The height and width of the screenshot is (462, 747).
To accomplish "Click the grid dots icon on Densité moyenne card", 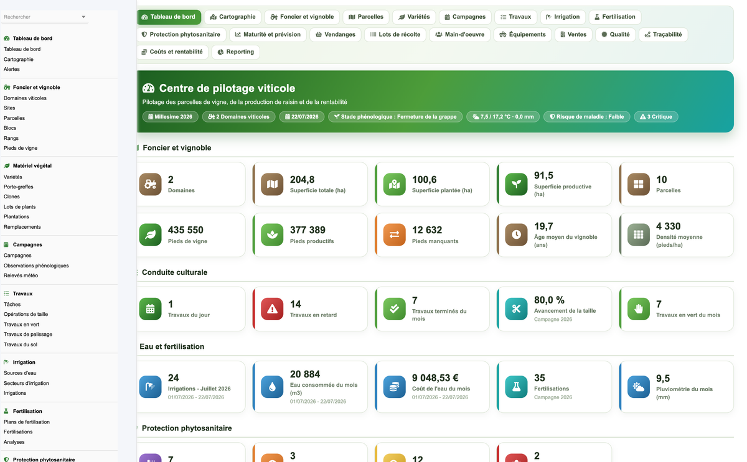I will tap(638, 234).
